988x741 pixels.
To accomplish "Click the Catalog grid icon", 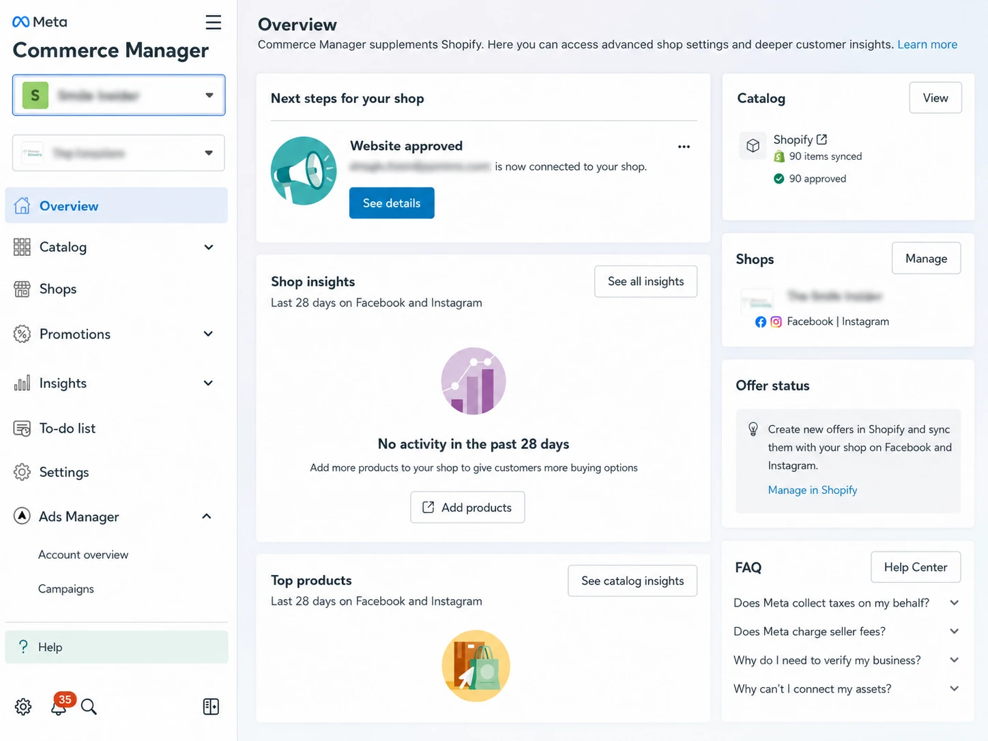I will [x=22, y=247].
